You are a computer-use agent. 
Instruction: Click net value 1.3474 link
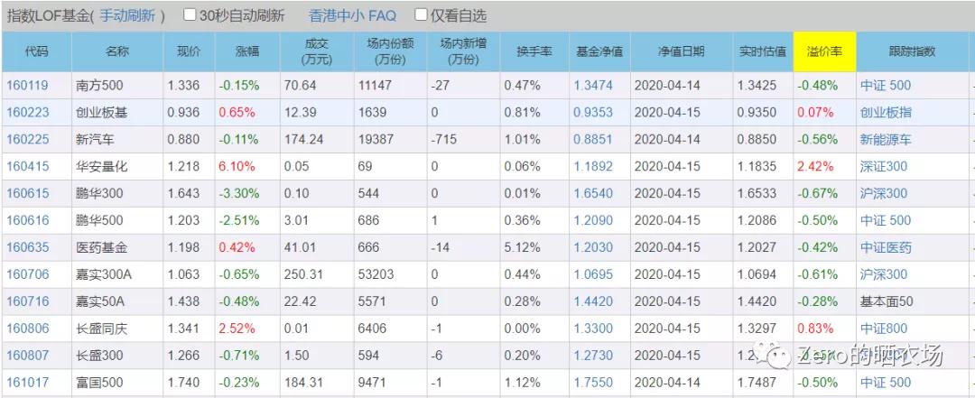click(593, 85)
